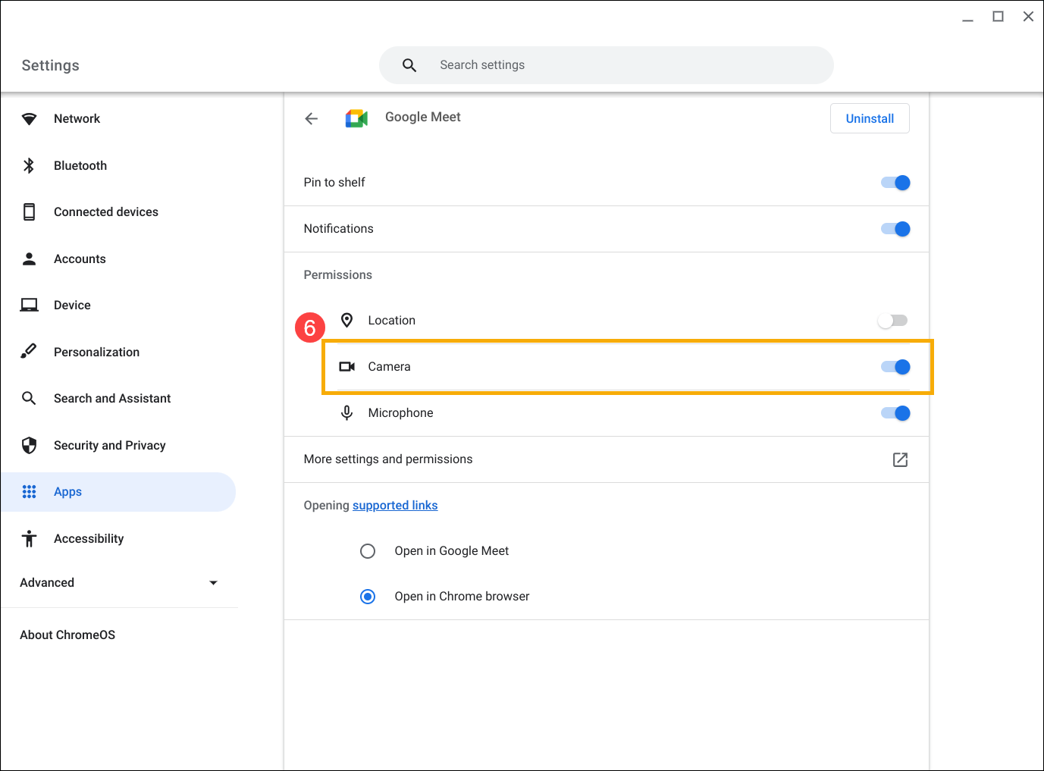This screenshot has height=771, width=1044.
Task: Select Open in Google Meet radio button
Action: 368,551
